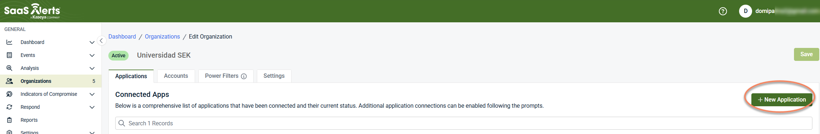Click the Reports clipboard icon
The width and height of the screenshot is (820, 134).
tap(9, 120)
